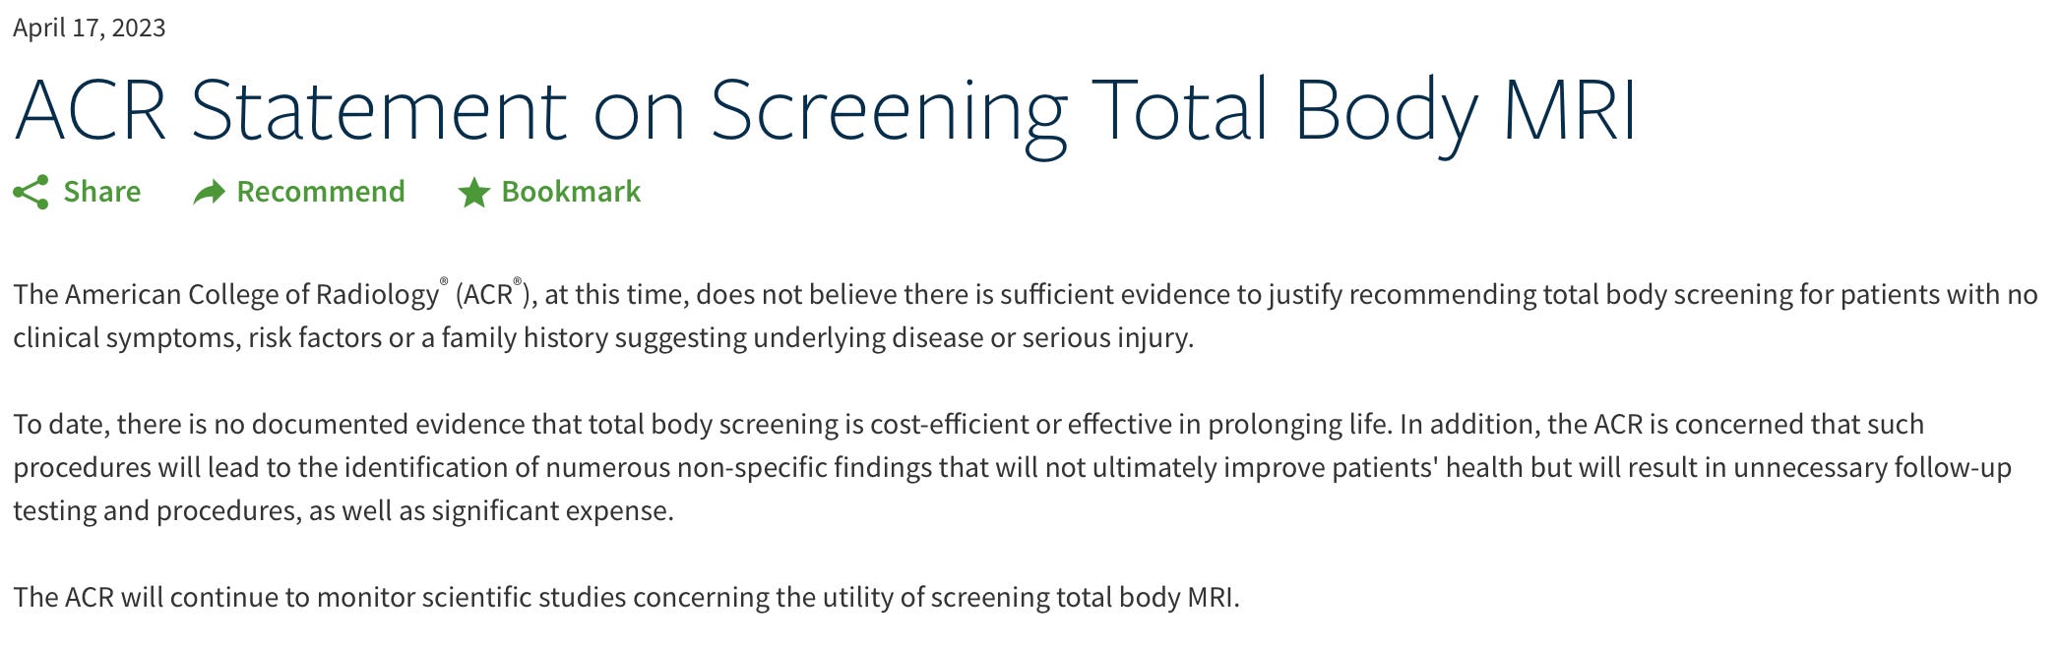Click the Recommend link text
The width and height of the screenshot is (2059, 645).
coord(321,193)
